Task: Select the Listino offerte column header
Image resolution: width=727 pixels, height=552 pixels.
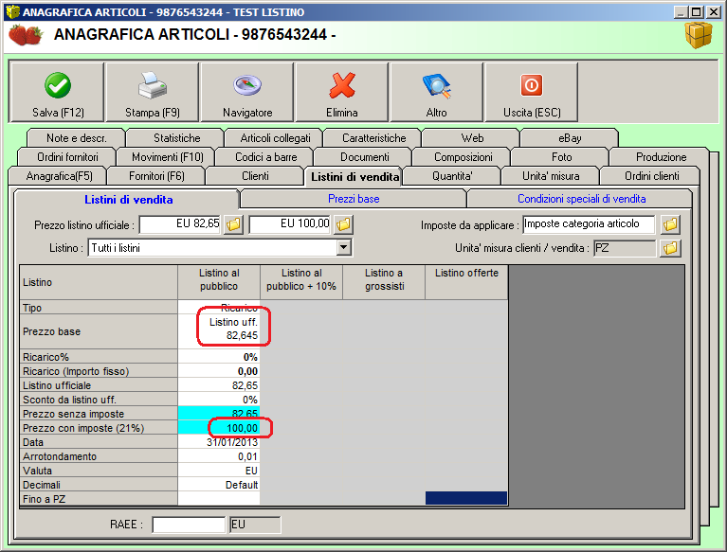Action: click(x=466, y=282)
